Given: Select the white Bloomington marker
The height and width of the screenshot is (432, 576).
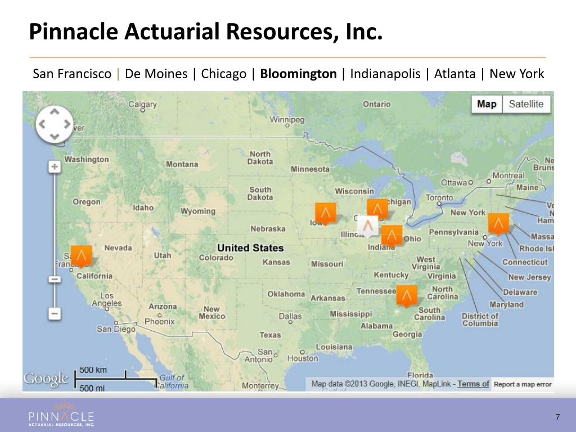Looking at the screenshot, I should click(368, 226).
